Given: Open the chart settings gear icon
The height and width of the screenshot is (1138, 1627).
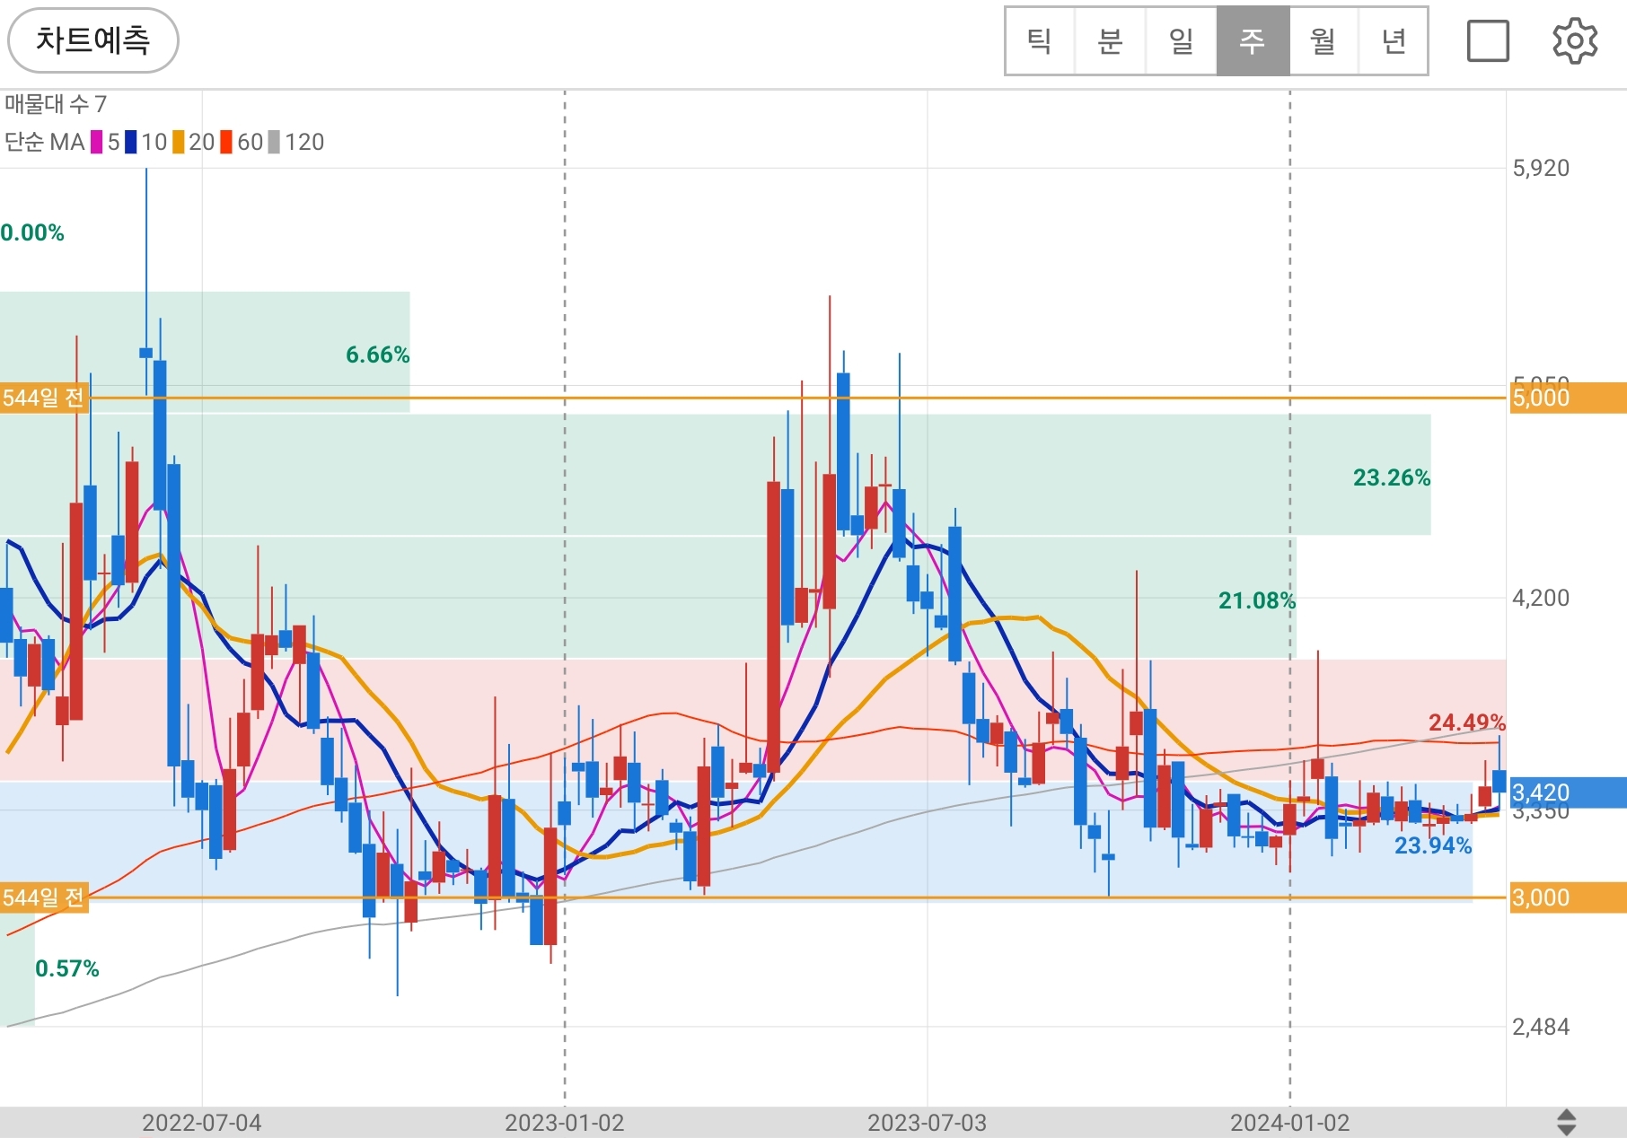Looking at the screenshot, I should coord(1575,41).
